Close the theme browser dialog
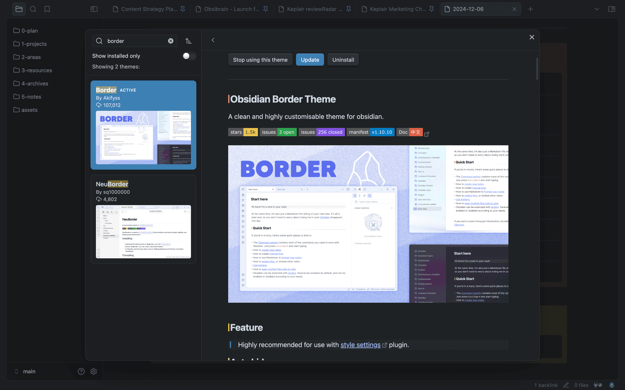The width and height of the screenshot is (625, 390). click(532, 37)
